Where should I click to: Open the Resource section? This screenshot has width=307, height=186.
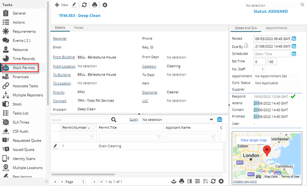pos(20,50)
